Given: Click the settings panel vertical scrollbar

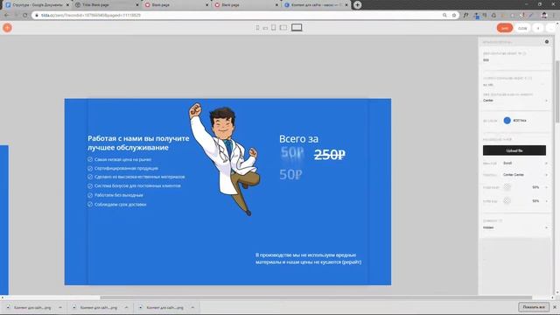Looking at the screenshot, I should click(x=557, y=92).
